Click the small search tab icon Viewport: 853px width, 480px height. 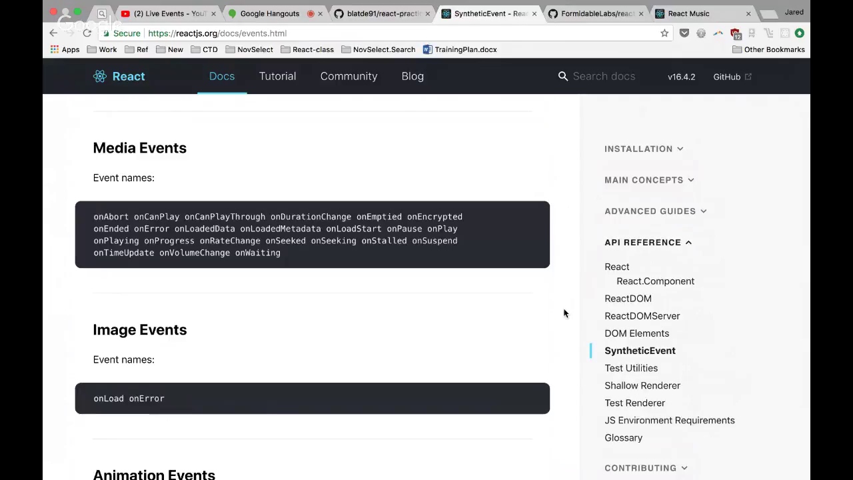click(x=102, y=13)
